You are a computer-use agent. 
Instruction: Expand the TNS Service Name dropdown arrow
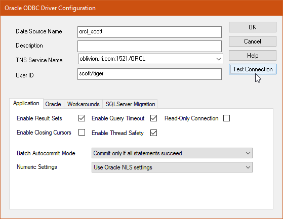(219, 59)
